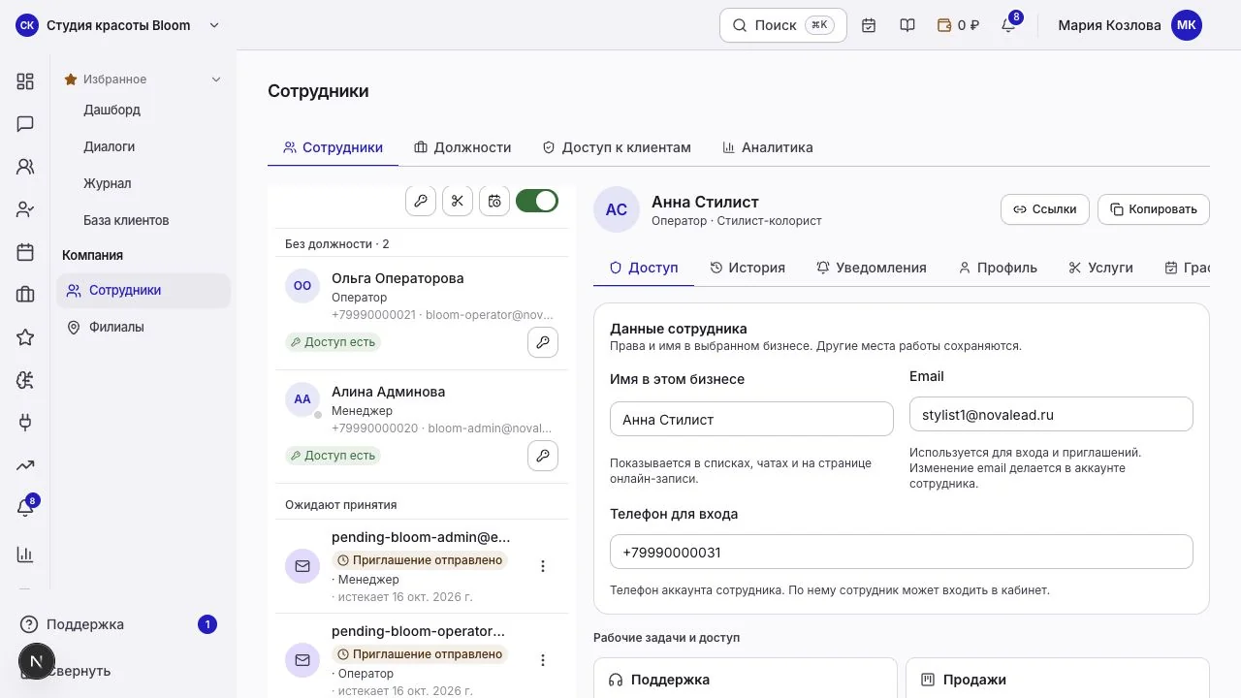Click the scissors filter icon above staff list
Image resolution: width=1241 pixels, height=698 pixels.
click(458, 201)
